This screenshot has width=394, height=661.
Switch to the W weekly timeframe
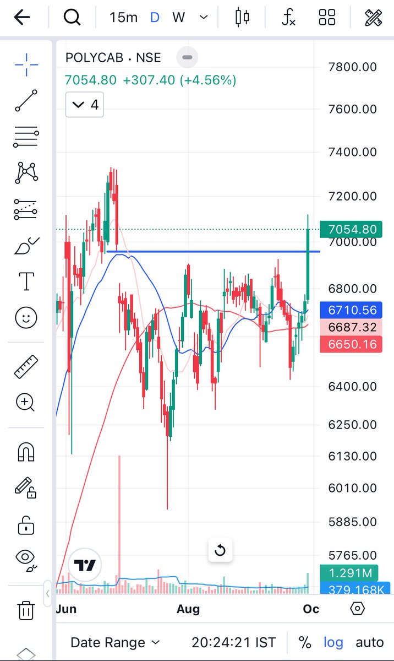pos(178,18)
